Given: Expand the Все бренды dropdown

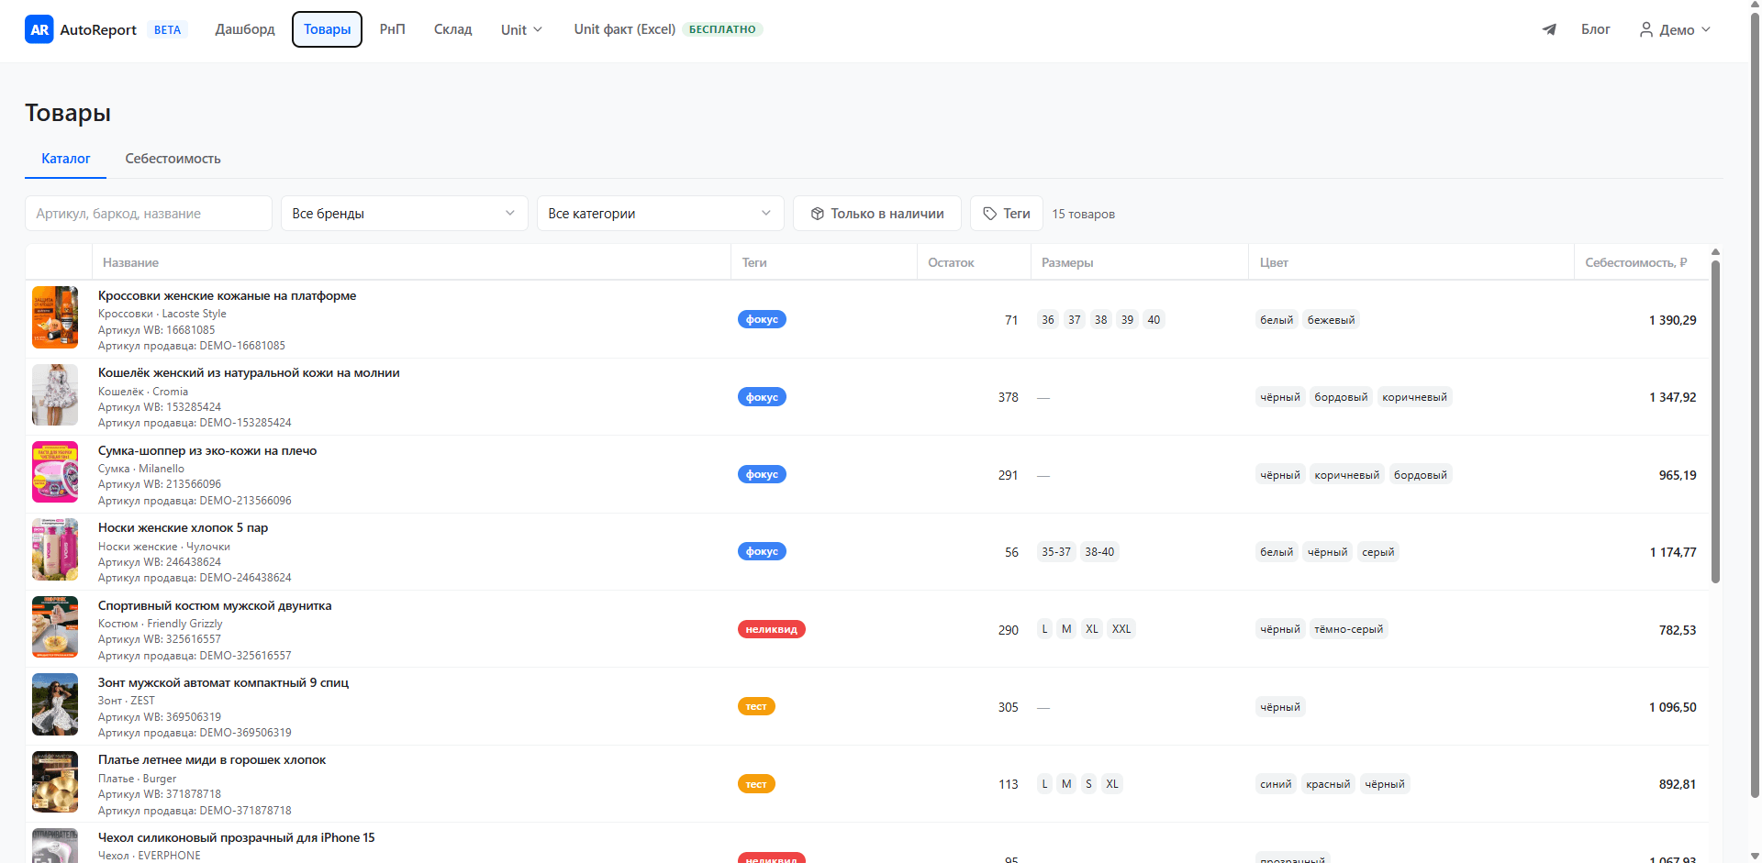Looking at the screenshot, I should pyautogui.click(x=404, y=214).
